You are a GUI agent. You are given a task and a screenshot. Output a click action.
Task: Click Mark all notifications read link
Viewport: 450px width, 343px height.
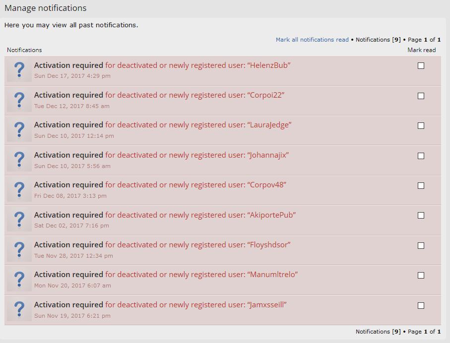point(312,40)
